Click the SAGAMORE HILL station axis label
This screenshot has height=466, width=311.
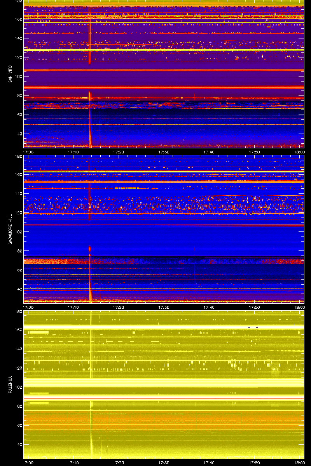tap(10, 229)
